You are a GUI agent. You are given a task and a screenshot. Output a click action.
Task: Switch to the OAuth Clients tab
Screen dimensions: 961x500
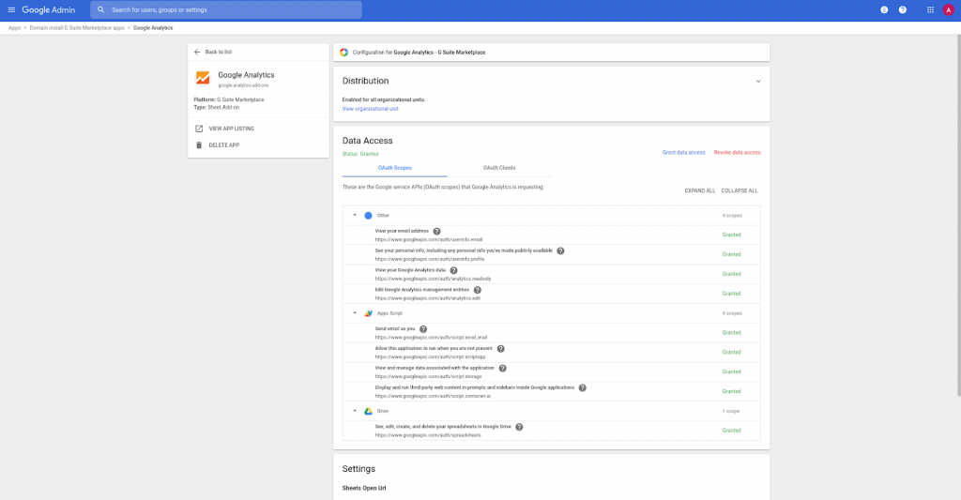click(499, 168)
